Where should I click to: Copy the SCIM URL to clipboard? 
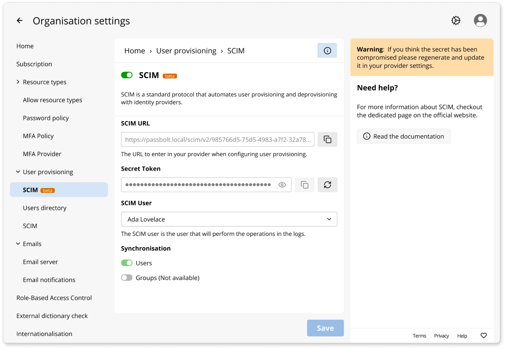[327, 139]
